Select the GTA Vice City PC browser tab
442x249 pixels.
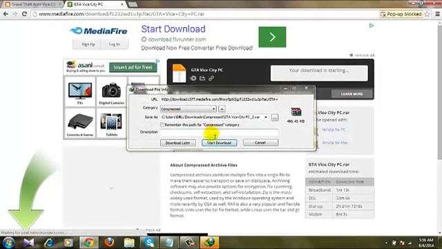[x=95, y=4]
